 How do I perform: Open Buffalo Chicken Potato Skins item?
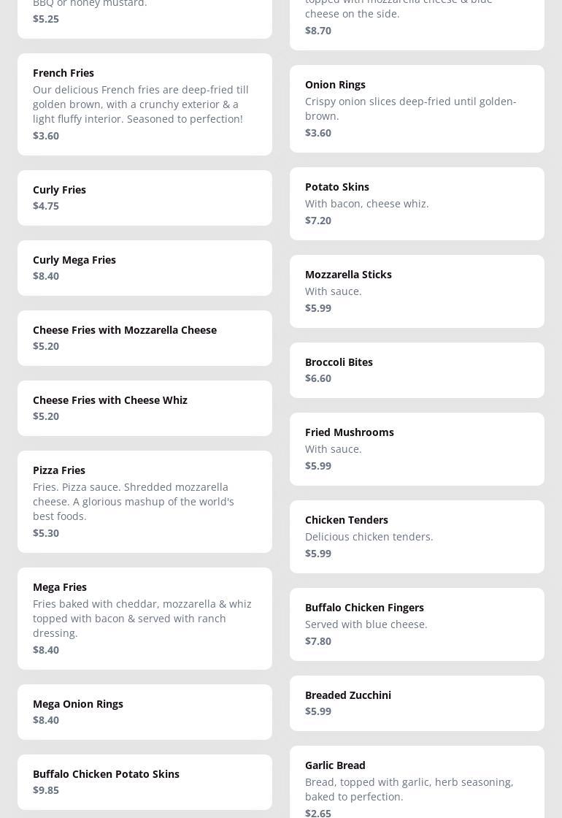(145, 782)
